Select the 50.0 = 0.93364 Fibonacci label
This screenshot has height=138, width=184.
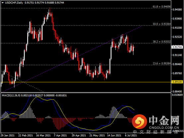(162, 24)
